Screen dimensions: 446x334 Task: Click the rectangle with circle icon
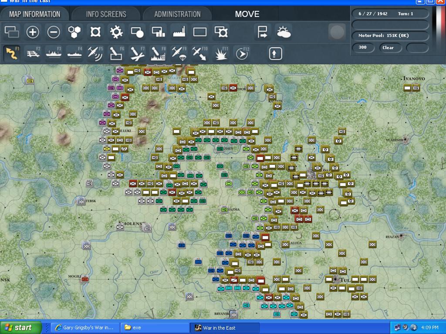(x=137, y=32)
